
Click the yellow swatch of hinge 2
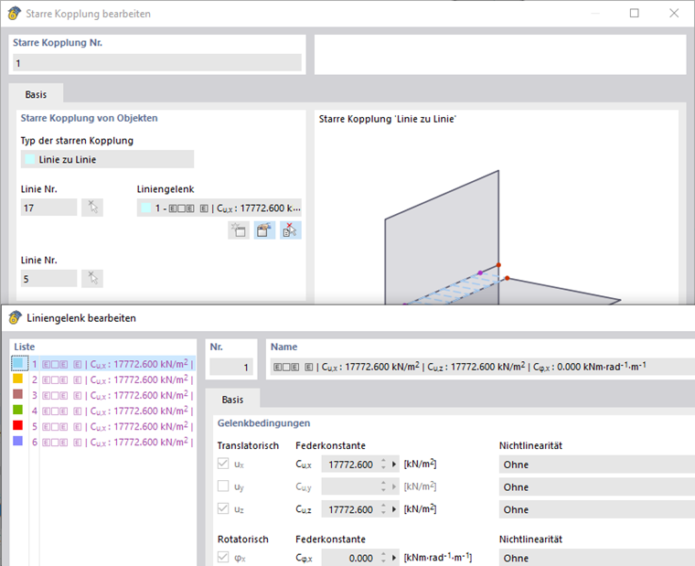coord(18,379)
